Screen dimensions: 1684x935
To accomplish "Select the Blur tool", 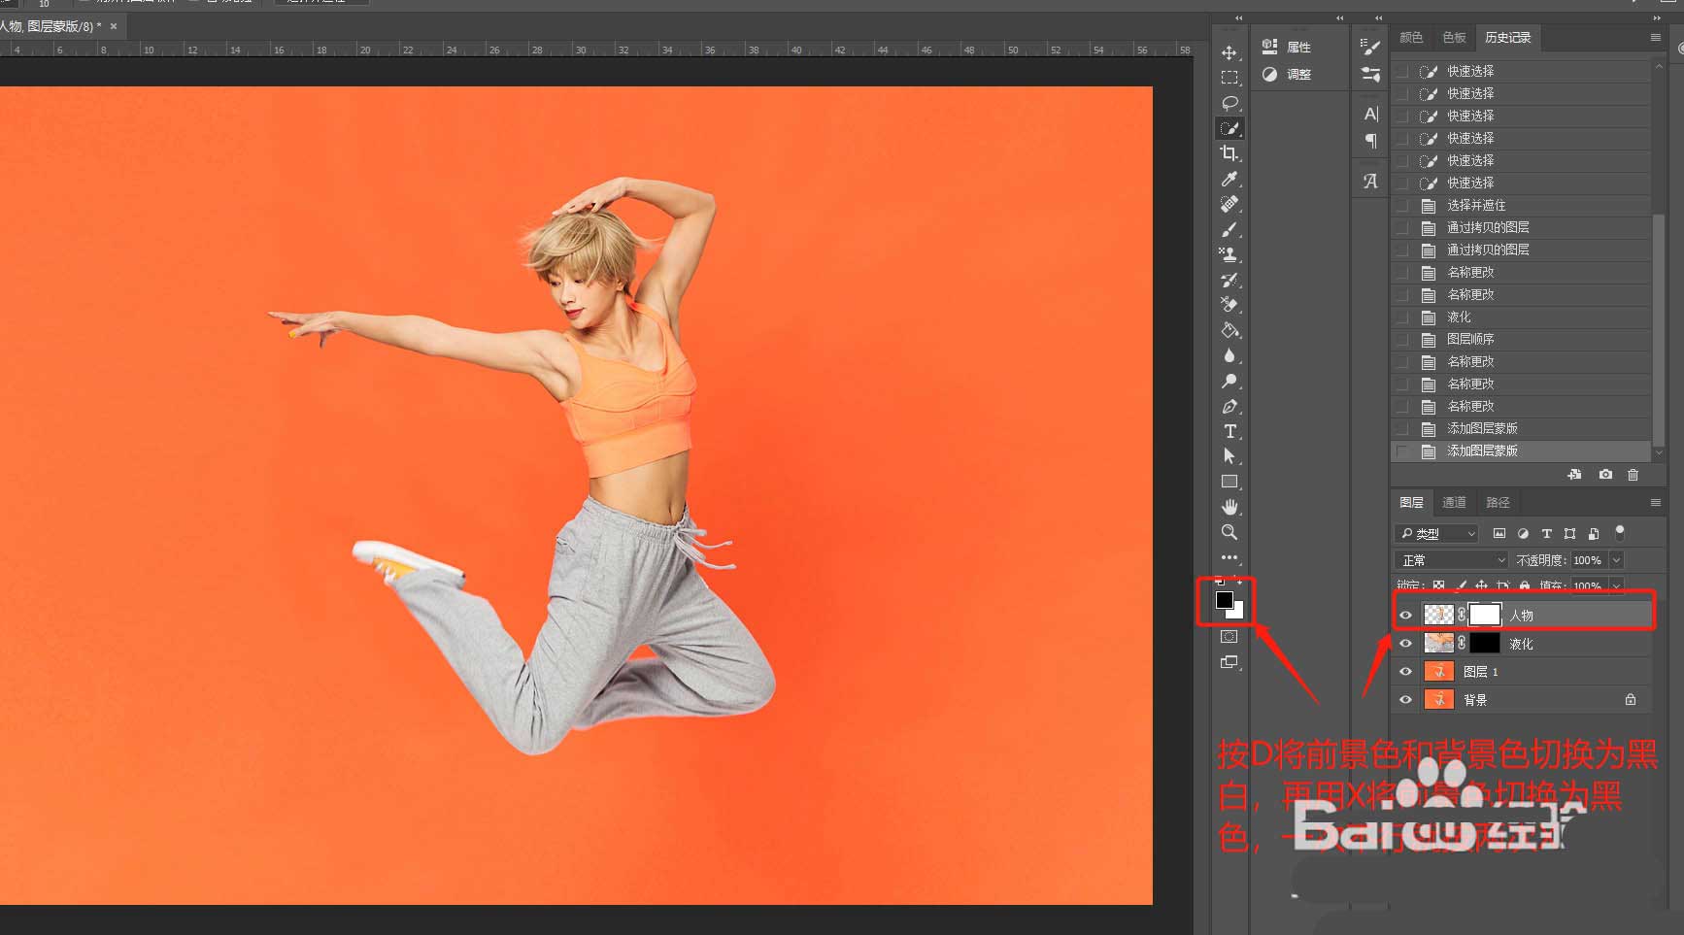I will (1229, 355).
